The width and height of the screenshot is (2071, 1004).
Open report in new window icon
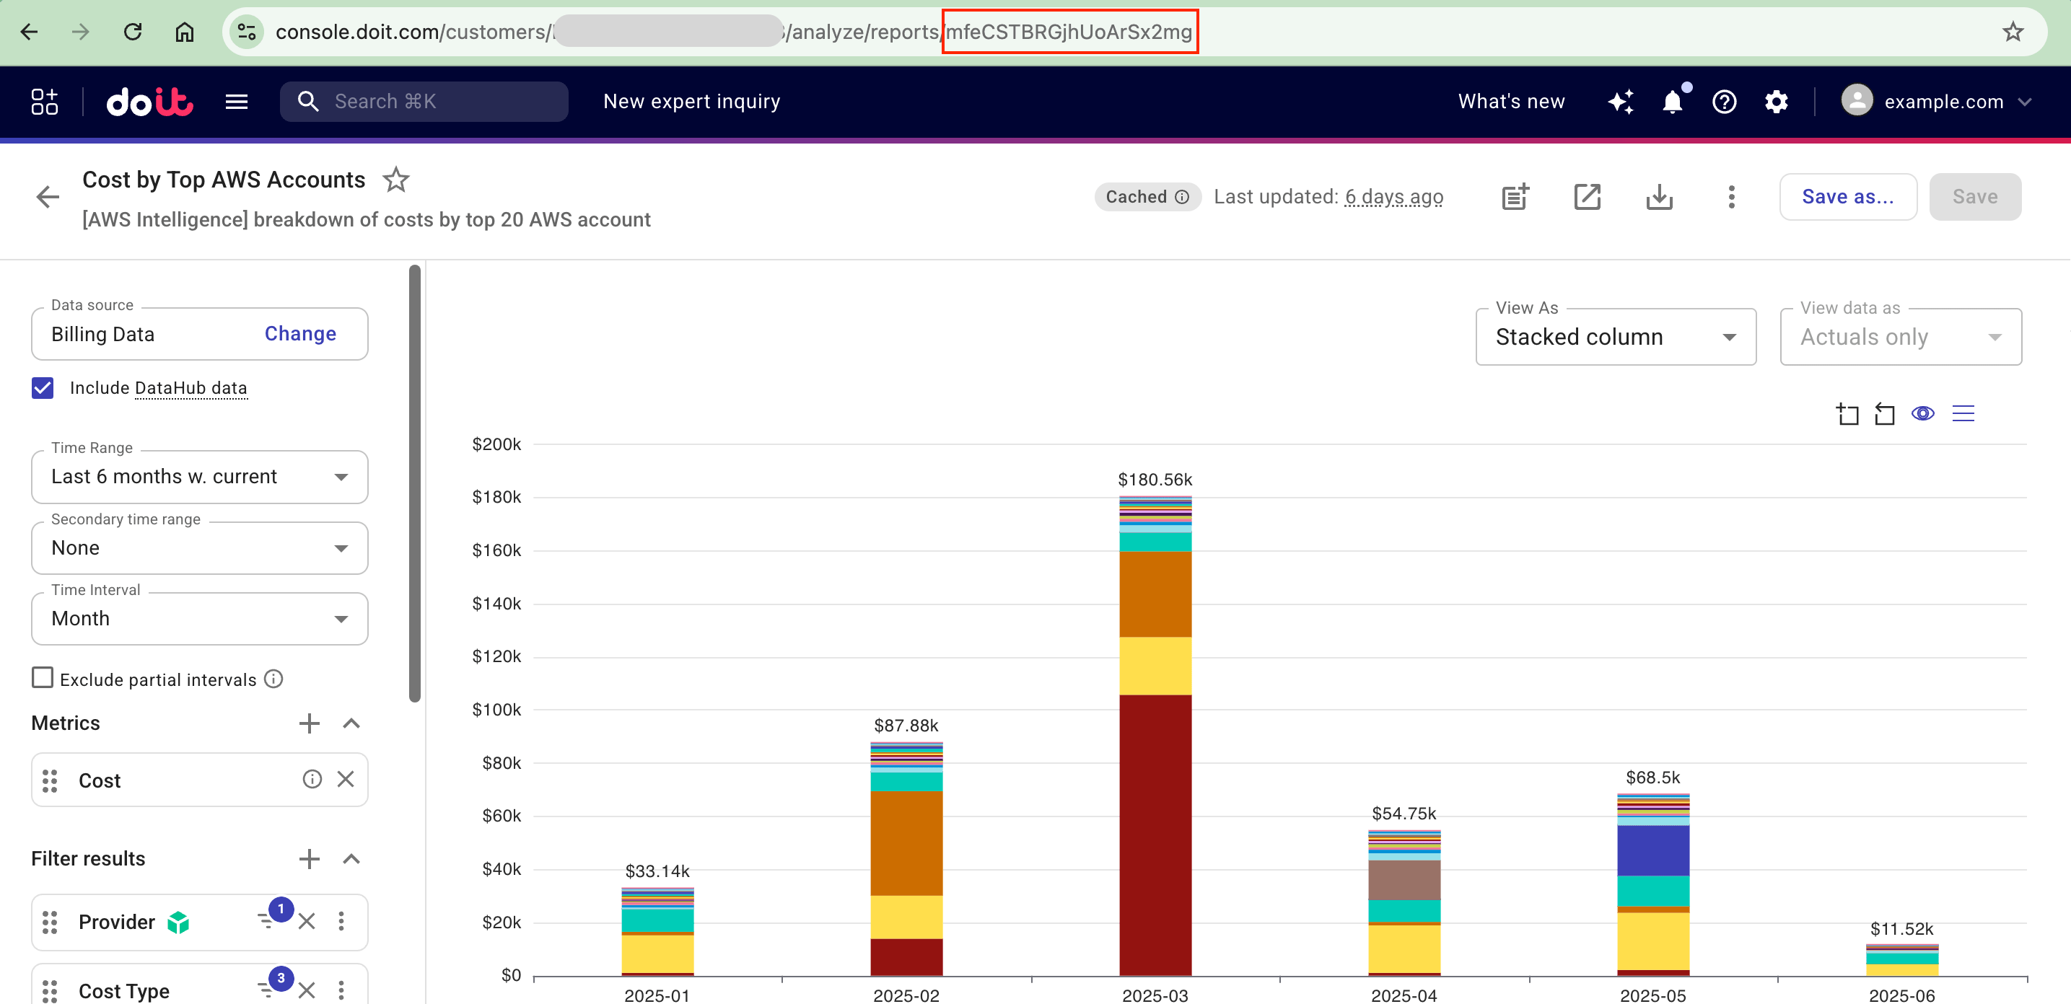tap(1587, 197)
